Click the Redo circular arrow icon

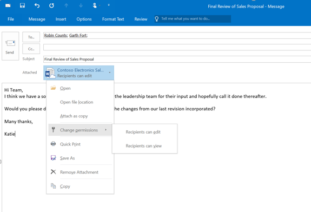pos(51,5)
